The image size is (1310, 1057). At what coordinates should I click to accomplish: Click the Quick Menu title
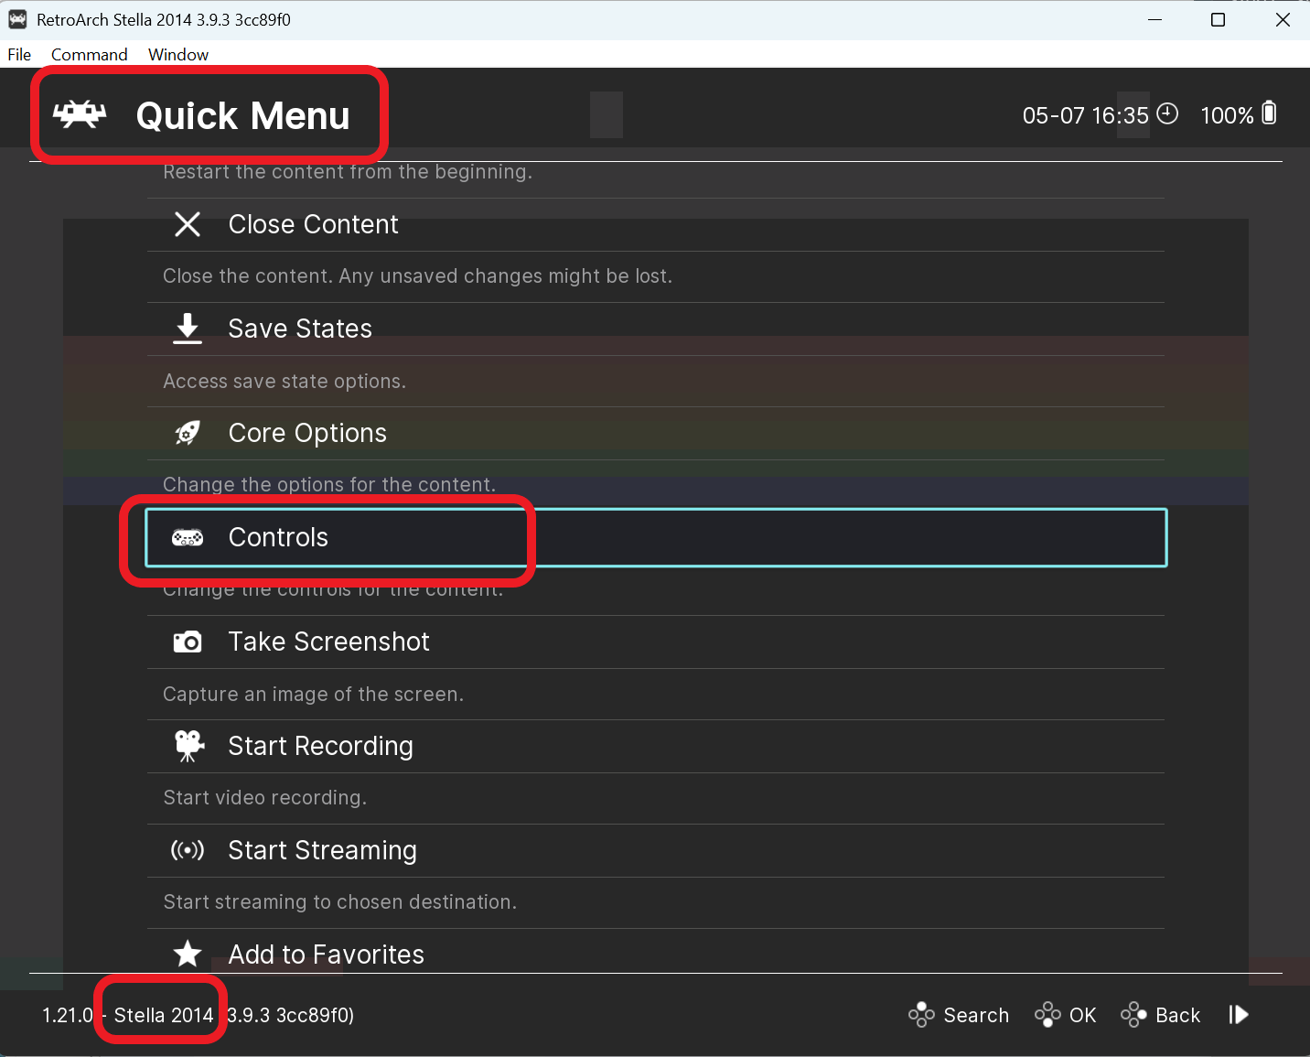[242, 116]
